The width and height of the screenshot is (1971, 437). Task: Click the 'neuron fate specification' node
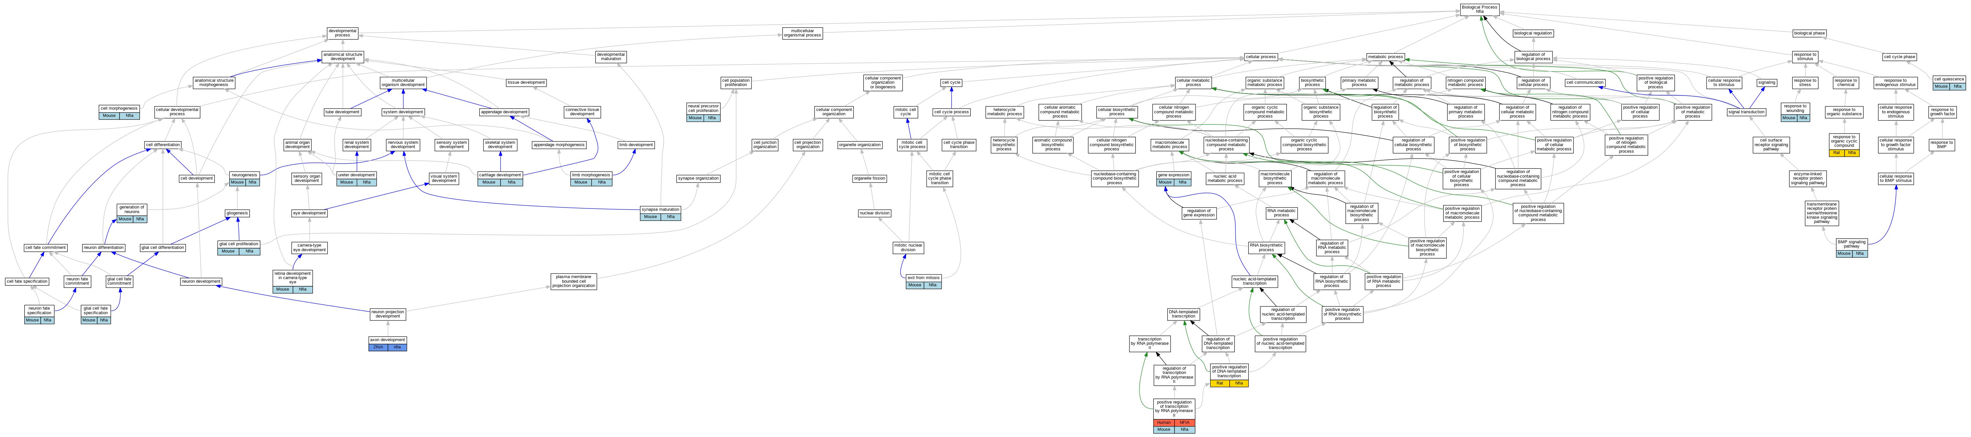(x=39, y=314)
